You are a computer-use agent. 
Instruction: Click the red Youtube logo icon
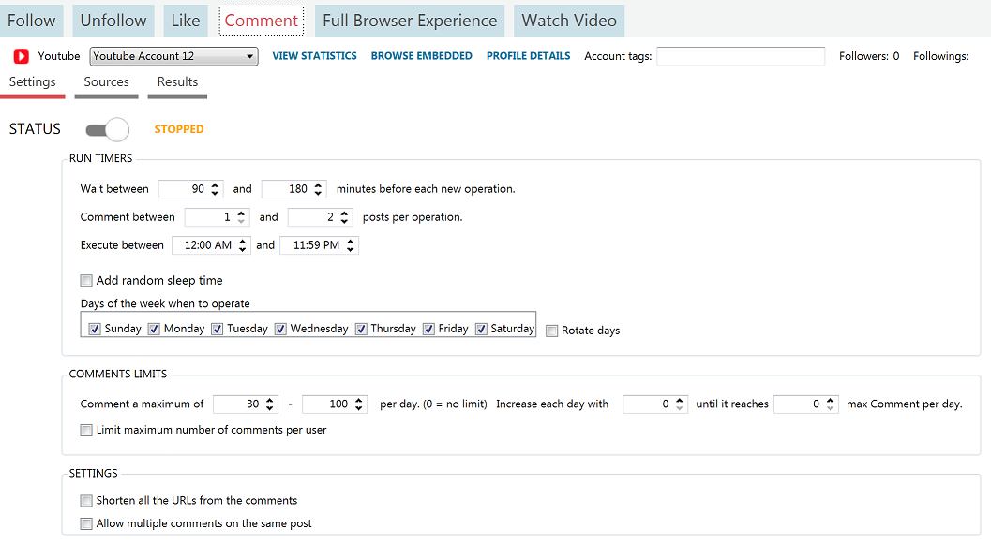point(21,56)
